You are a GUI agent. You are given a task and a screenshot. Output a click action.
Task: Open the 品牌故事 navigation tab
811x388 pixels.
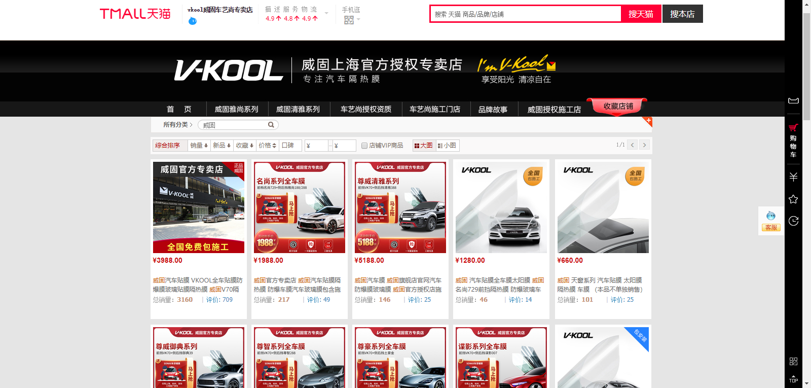point(492,109)
